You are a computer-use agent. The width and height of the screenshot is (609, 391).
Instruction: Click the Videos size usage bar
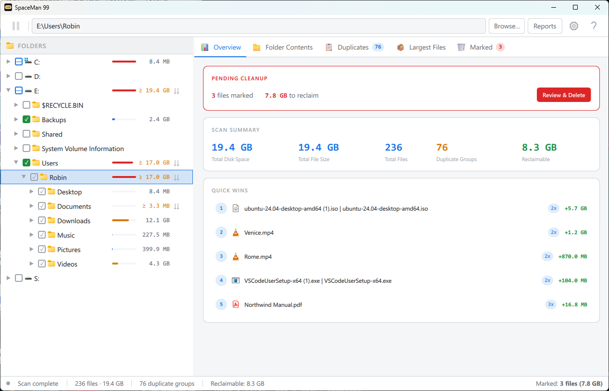tap(124, 264)
